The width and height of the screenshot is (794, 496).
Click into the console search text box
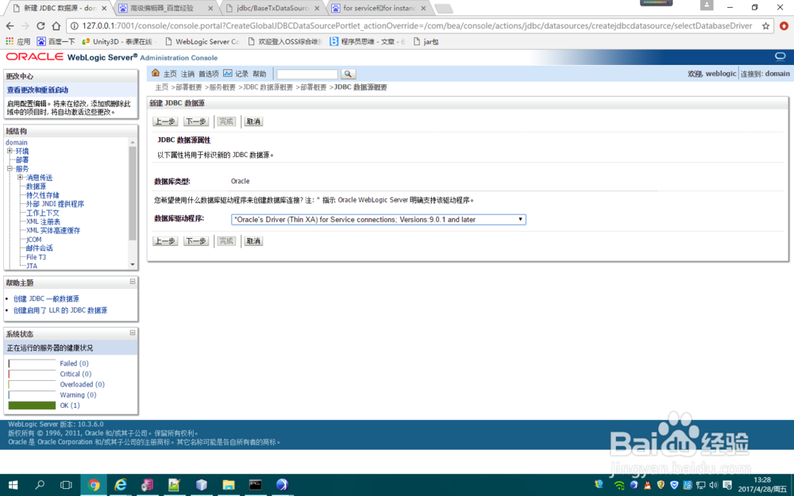pyautogui.click(x=307, y=74)
